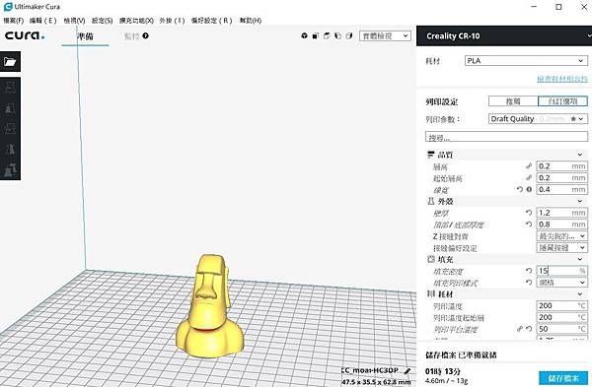Switch to the 監控 tab

coord(132,36)
